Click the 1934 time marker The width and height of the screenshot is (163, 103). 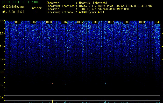click(x=64, y=22)
